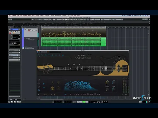Mute the MIDI instrument track
Screen dimensions: 158x118
pos(25,29)
